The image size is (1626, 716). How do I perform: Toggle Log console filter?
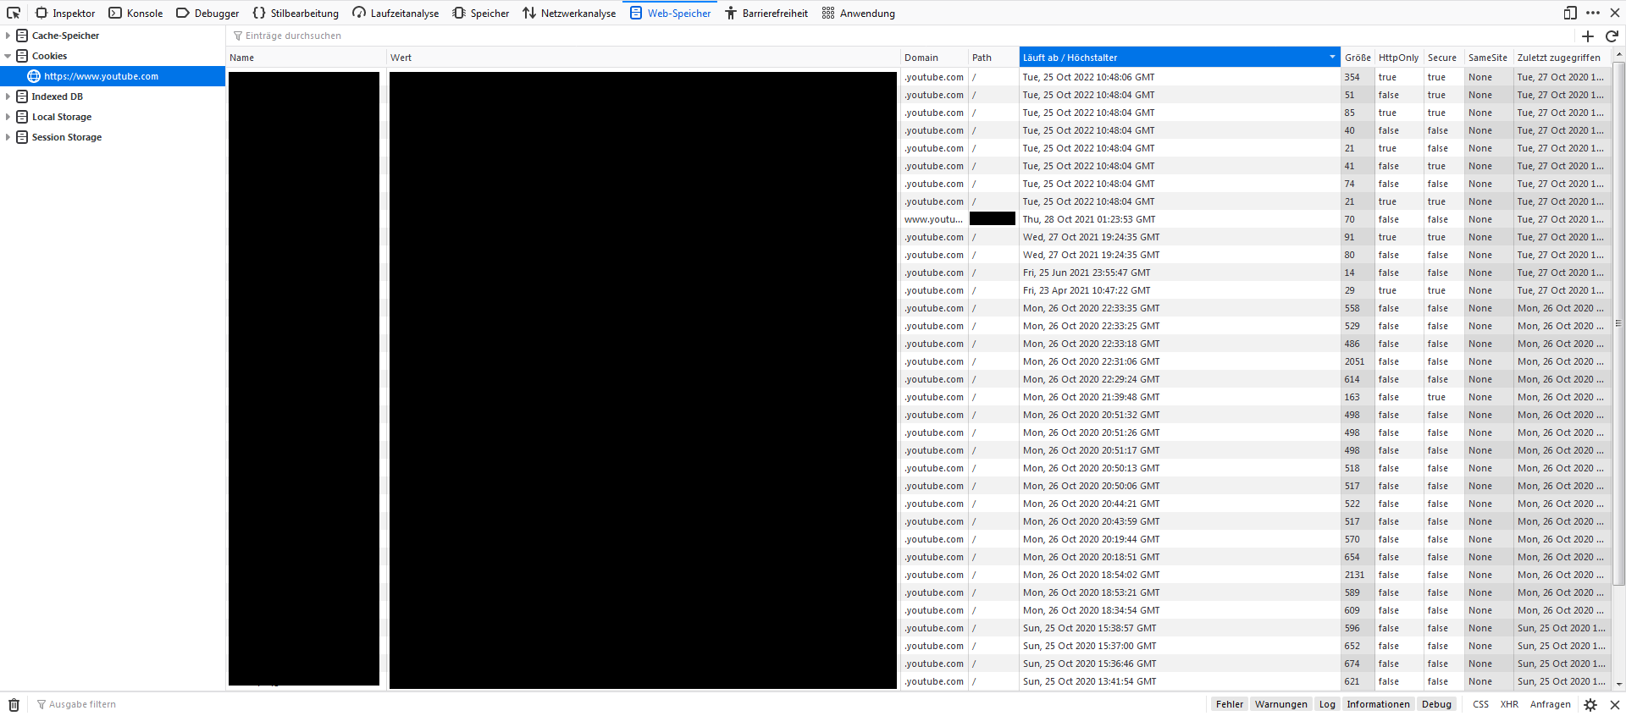tap(1327, 704)
